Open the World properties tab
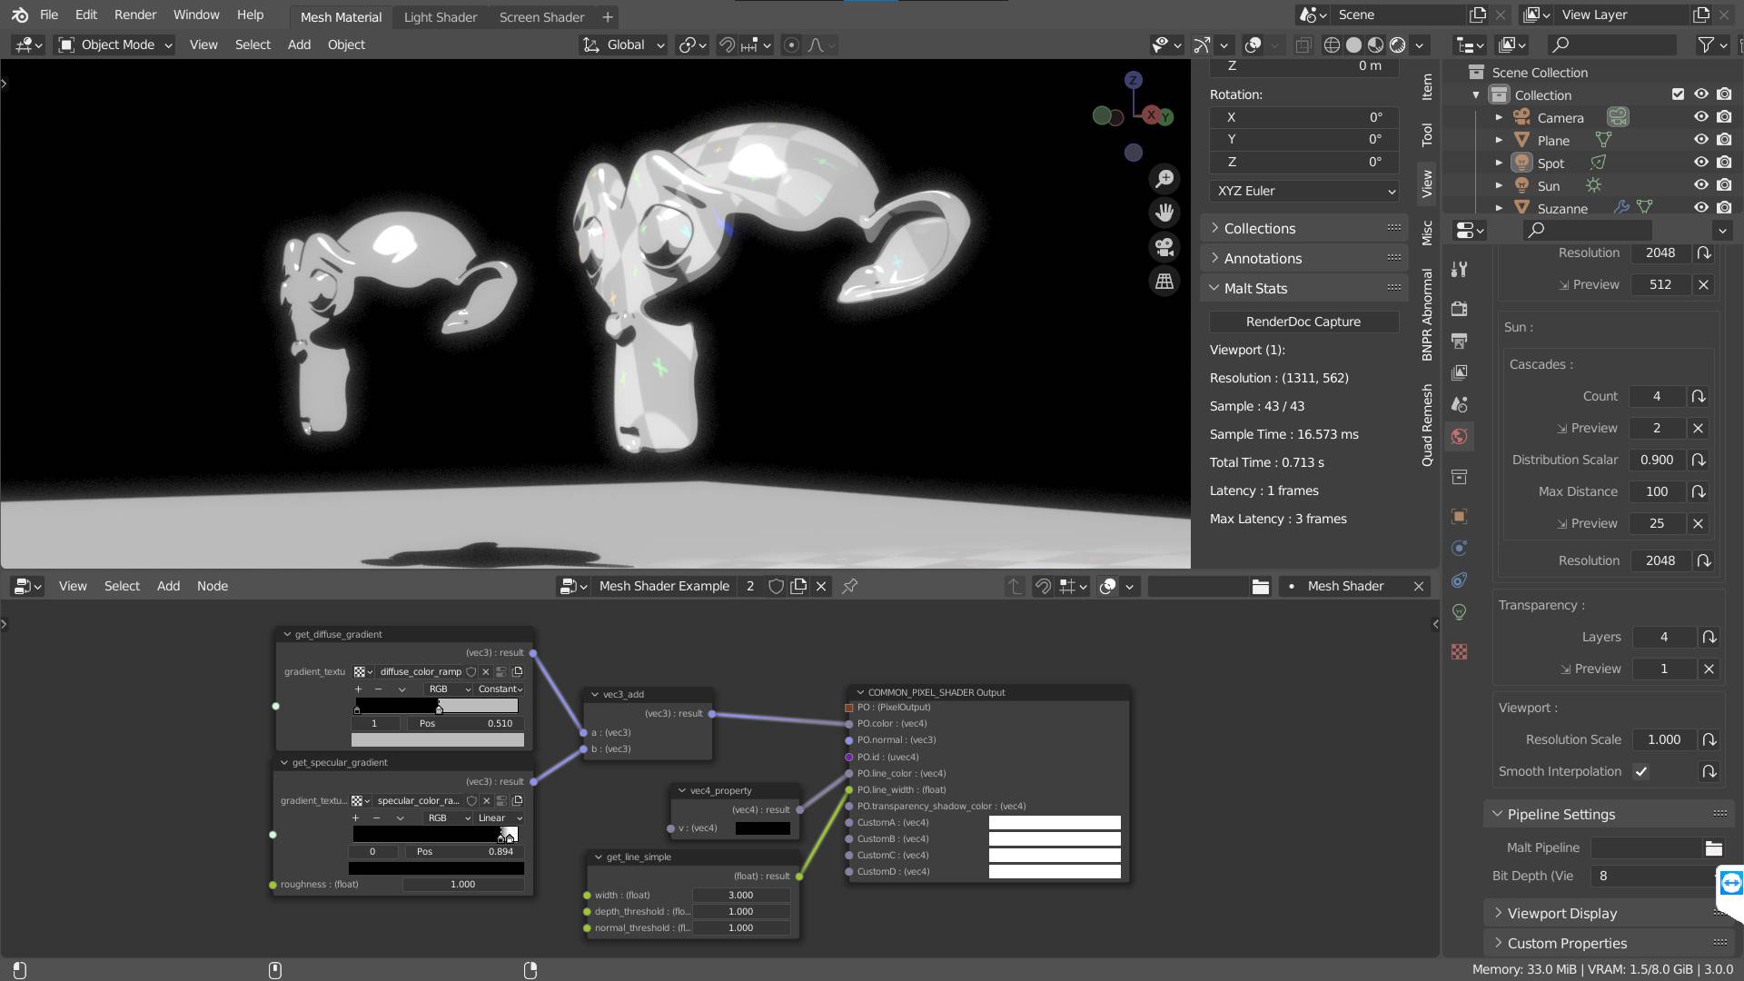 [x=1459, y=436]
